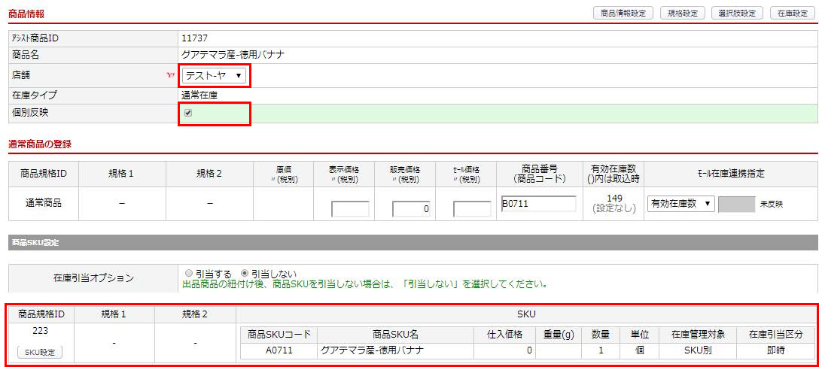Select the 引当する radio option

pyautogui.click(x=189, y=274)
